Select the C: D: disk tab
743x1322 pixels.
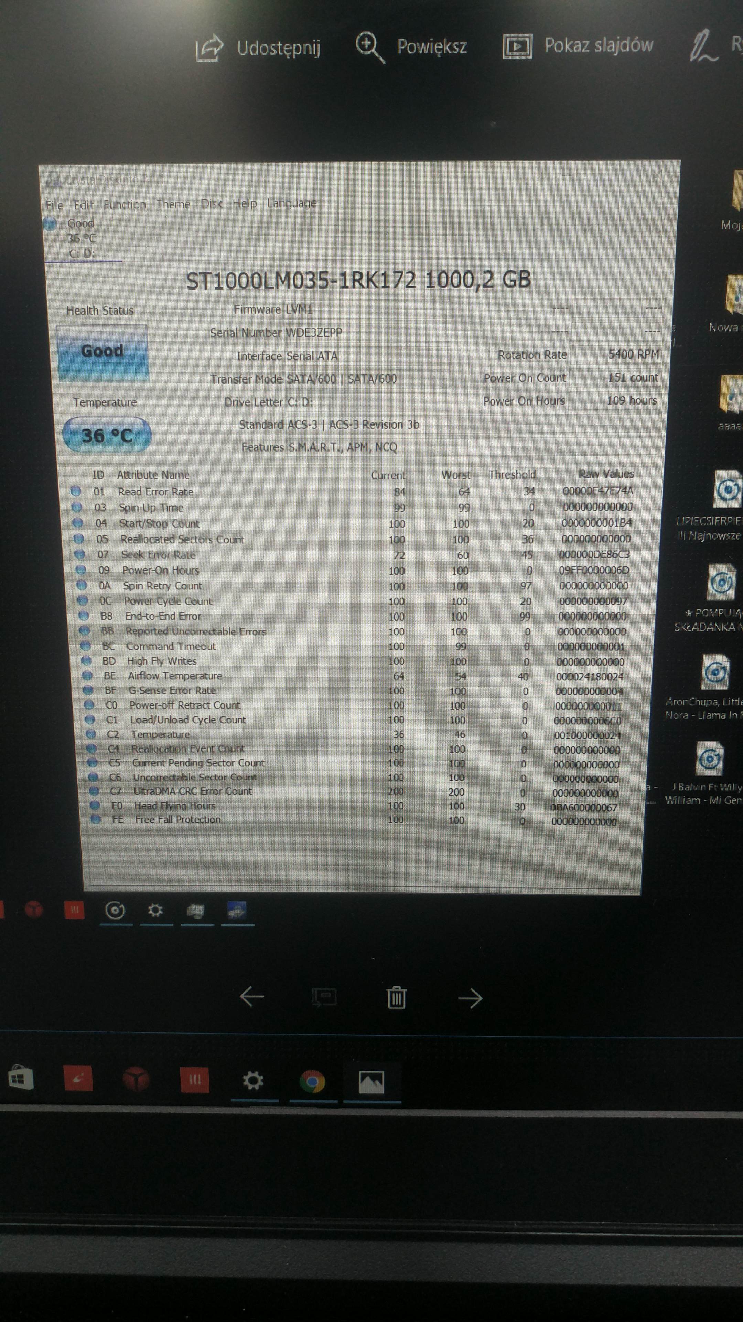click(82, 239)
